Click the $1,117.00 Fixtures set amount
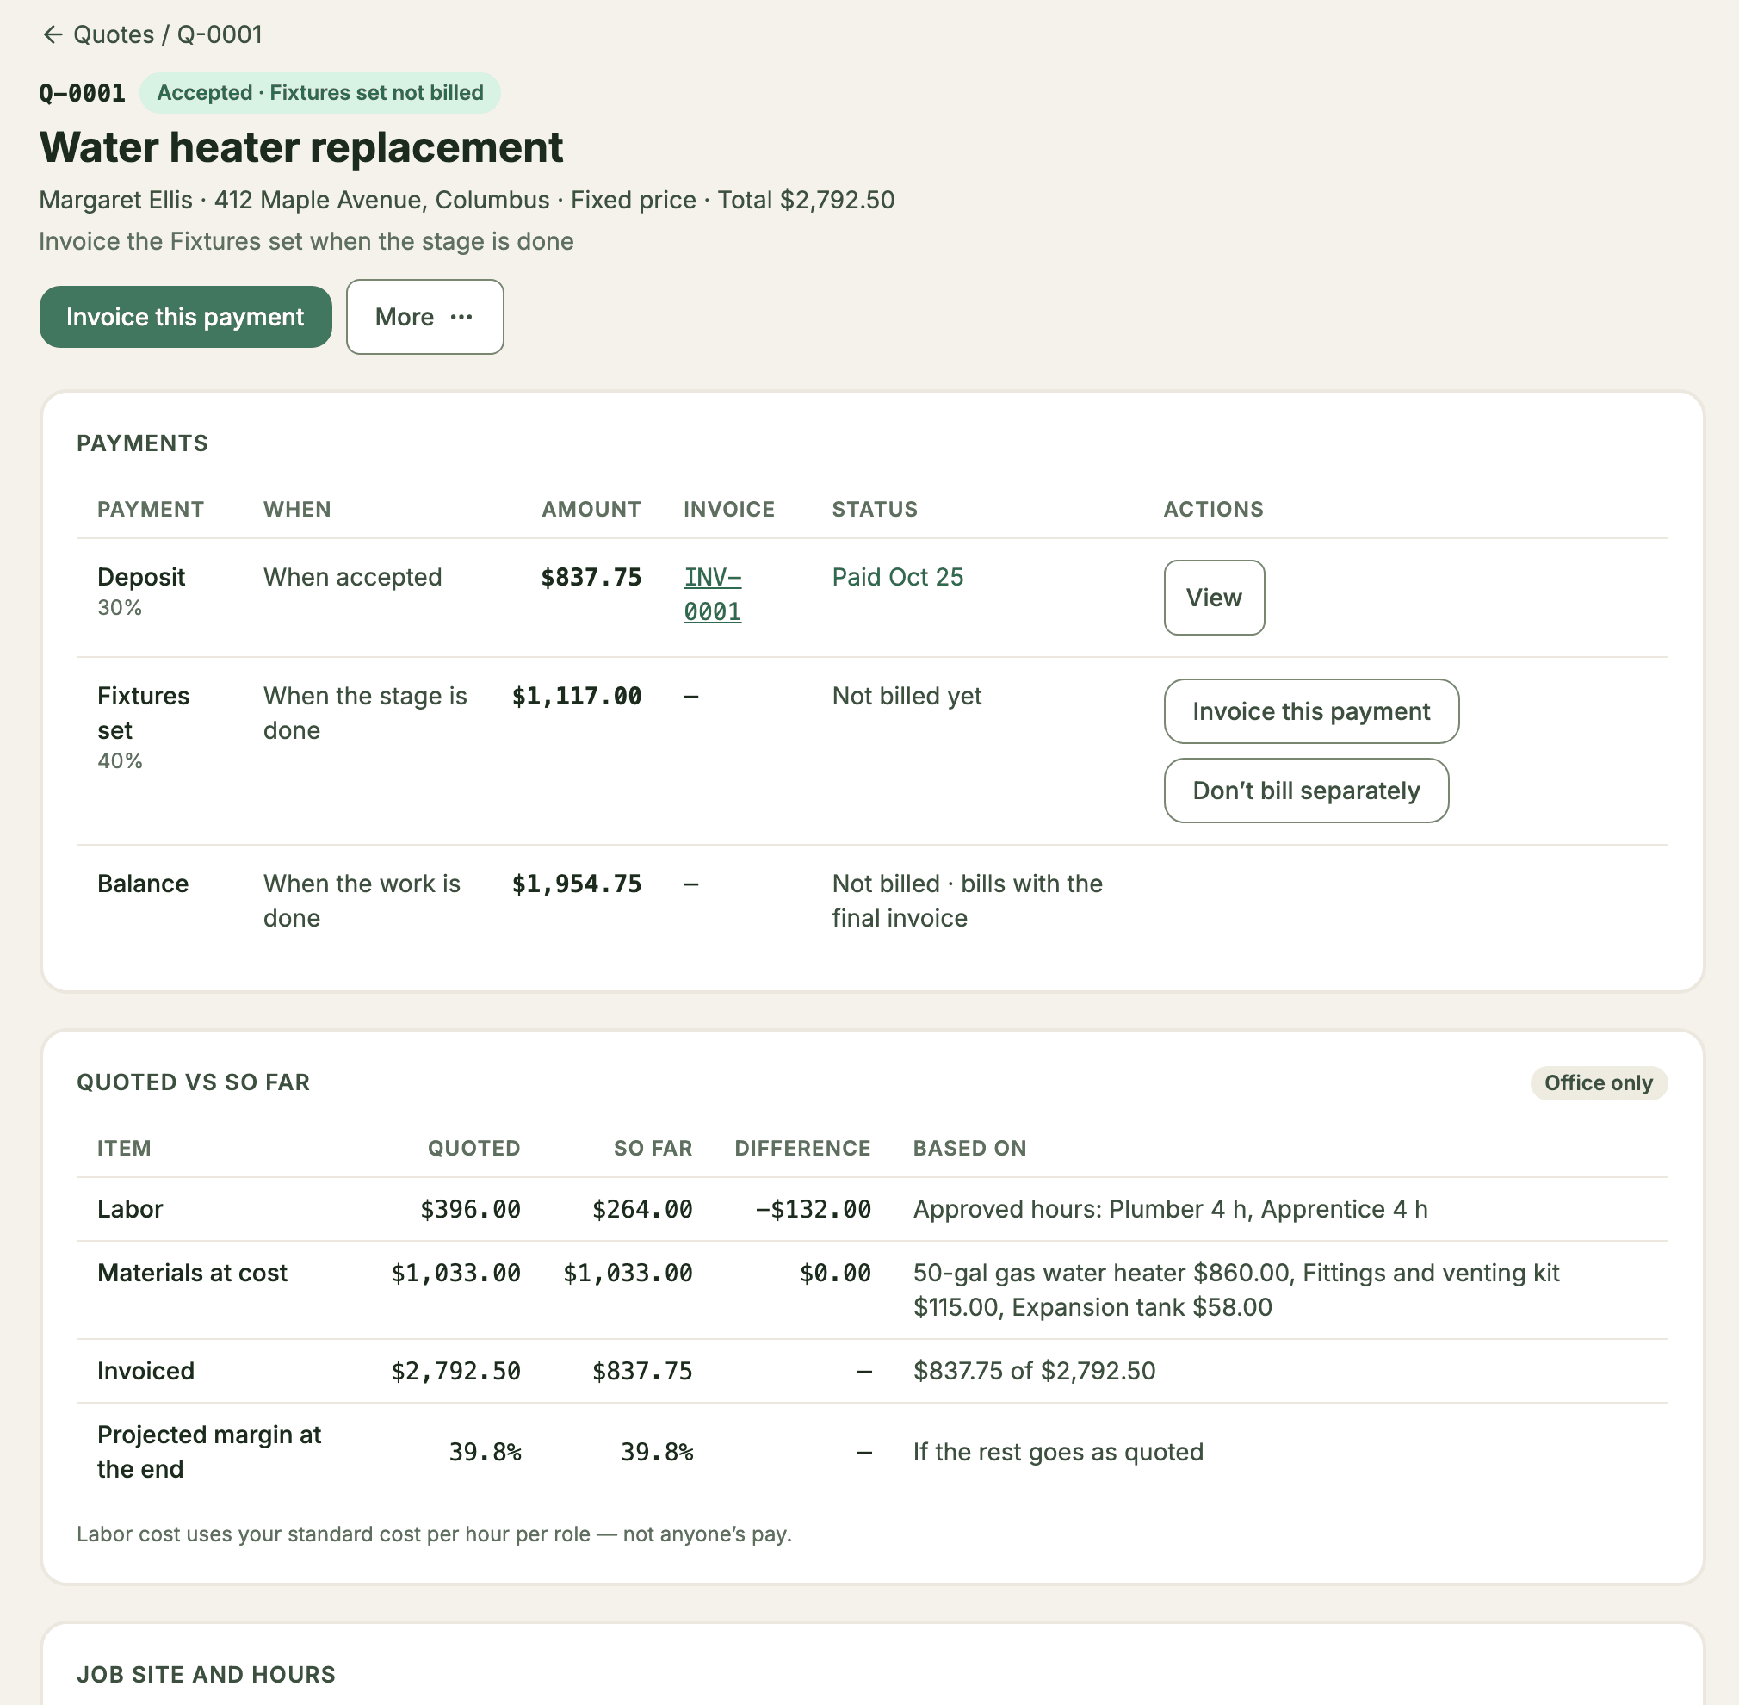1739x1705 pixels. pos(577,696)
